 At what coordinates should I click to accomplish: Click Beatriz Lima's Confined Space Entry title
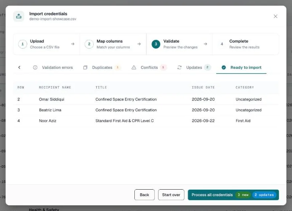click(x=126, y=110)
